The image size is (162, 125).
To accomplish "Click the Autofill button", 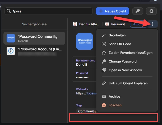I will (x=138, y=24).
